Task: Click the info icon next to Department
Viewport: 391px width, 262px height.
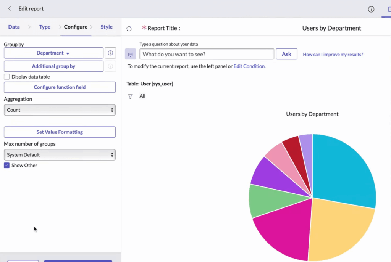Action: [x=110, y=53]
